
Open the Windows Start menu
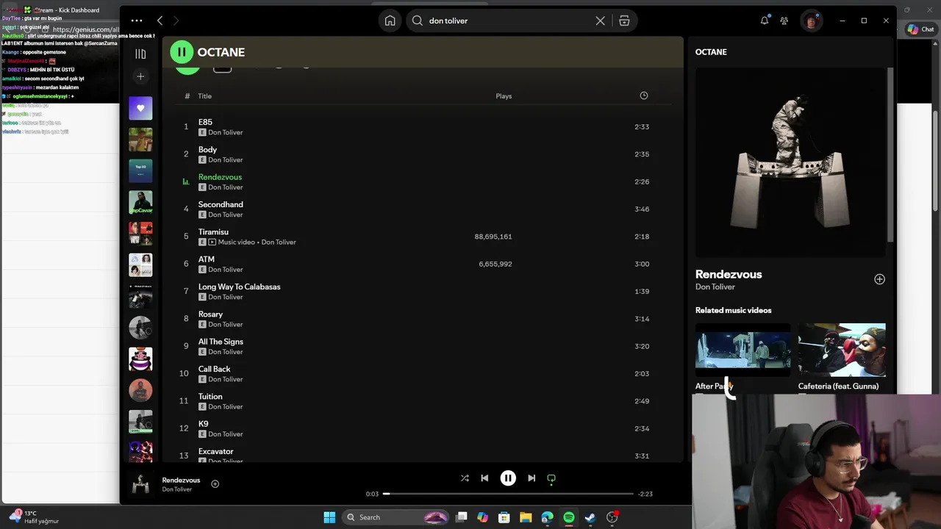click(x=329, y=517)
